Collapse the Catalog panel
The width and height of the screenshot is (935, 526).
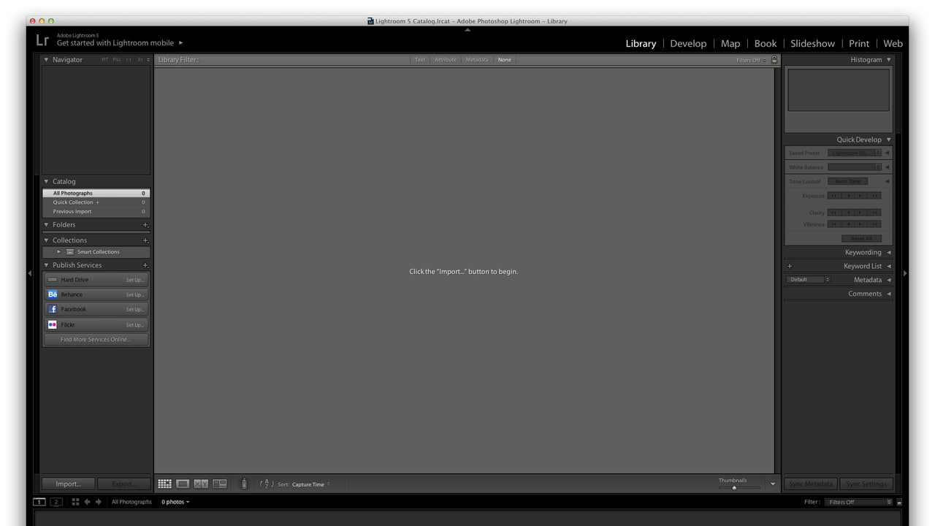[x=47, y=181]
